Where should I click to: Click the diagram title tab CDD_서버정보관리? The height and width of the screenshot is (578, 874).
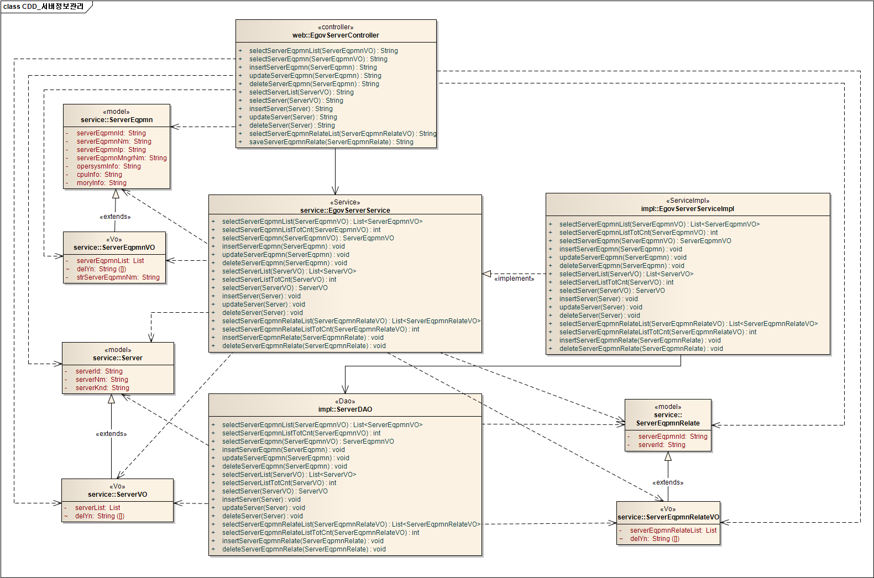pyautogui.click(x=44, y=7)
